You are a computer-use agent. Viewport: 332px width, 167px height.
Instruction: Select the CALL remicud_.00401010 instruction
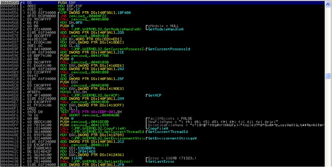[85, 36]
